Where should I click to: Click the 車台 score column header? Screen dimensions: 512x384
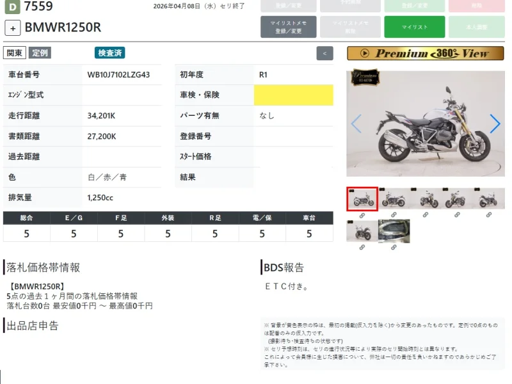[x=309, y=218]
